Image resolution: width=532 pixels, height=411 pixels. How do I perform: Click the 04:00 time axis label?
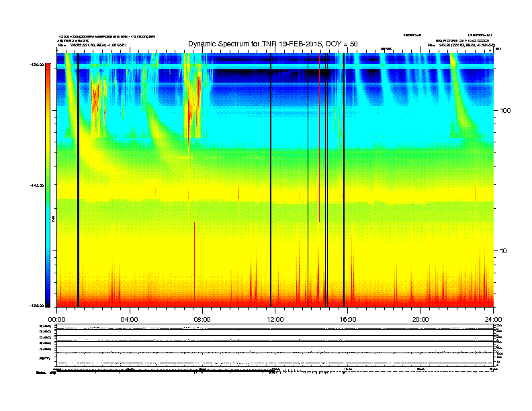129,320
